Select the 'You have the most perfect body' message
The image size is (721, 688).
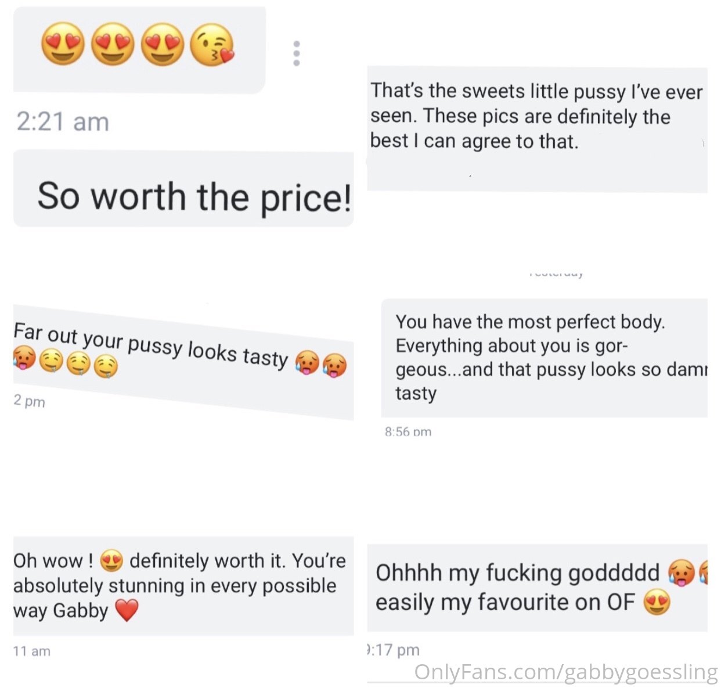[x=544, y=357]
